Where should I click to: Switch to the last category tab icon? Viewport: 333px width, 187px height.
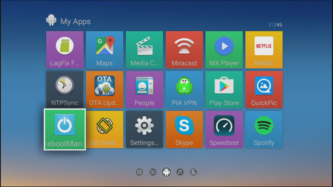pos(193,172)
